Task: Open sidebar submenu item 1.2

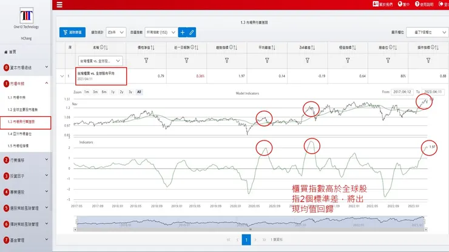Action: (x=22, y=110)
